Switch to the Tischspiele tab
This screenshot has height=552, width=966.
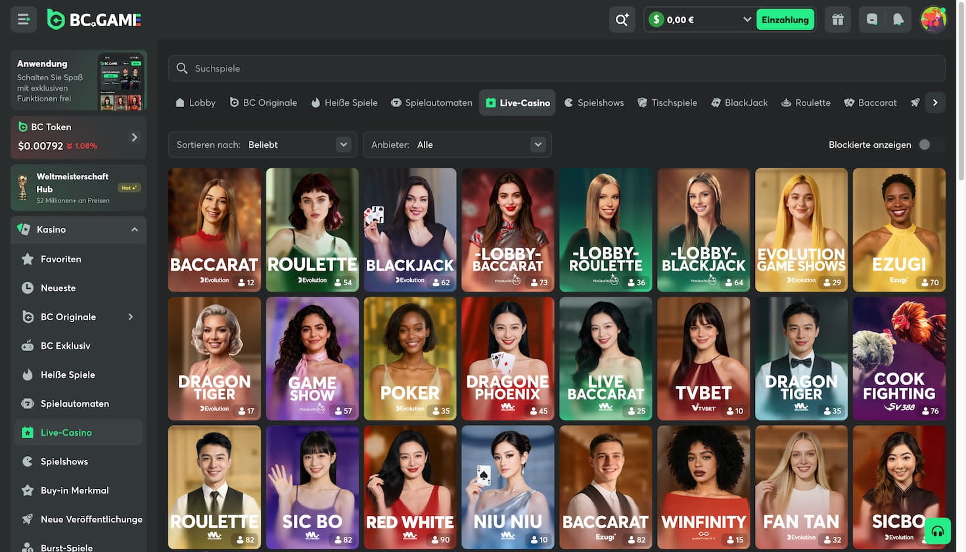pos(667,103)
